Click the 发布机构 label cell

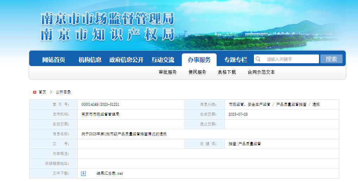click(x=53, y=114)
